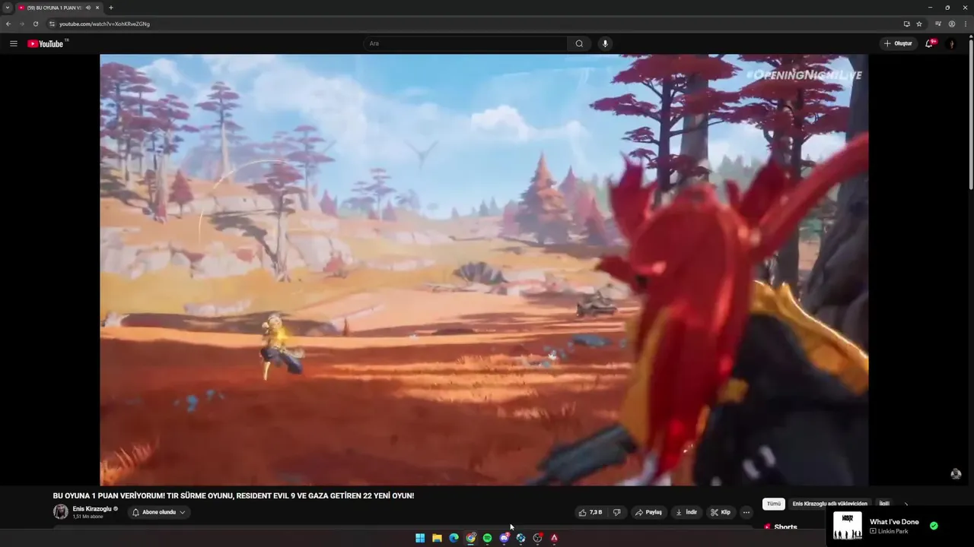Select 'Enis Kirazoglu adlı yükleyiciden' chip
This screenshot has width=974, height=547.
829,504
